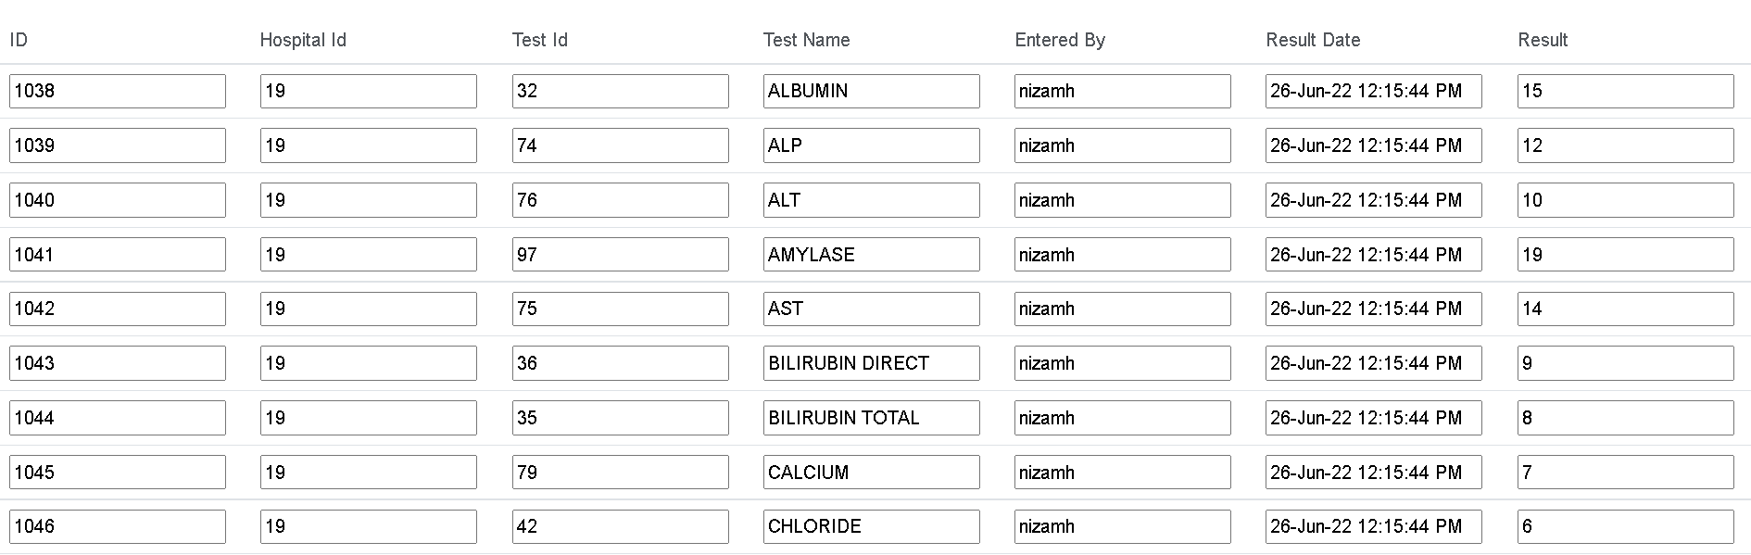
Task: Focus the AST test name field
Action: click(871, 309)
